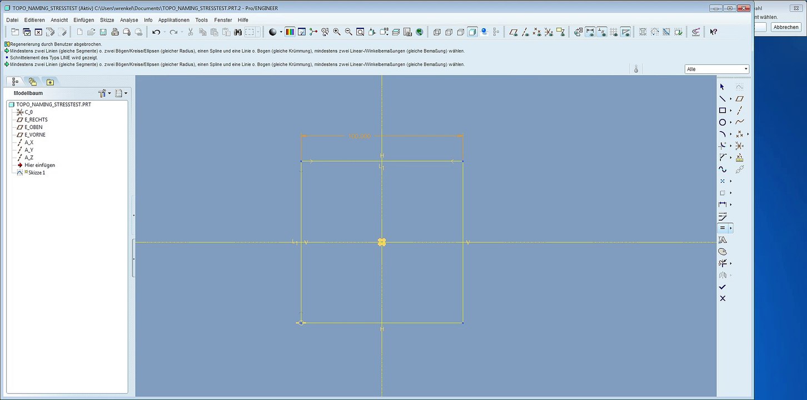The width and height of the screenshot is (807, 400).
Task: Click the sine-wave curve tool in sketcher
Action: (723, 169)
